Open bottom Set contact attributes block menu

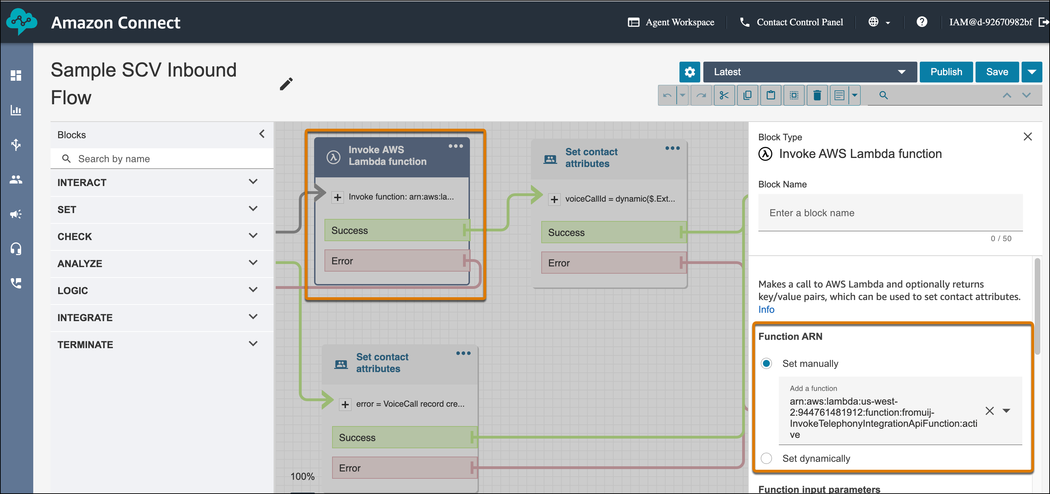463,353
